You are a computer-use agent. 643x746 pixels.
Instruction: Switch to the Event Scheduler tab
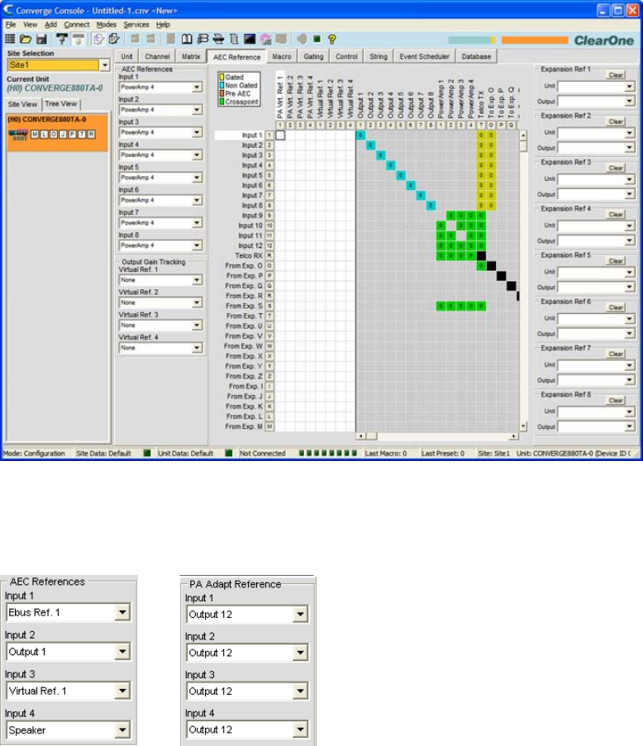click(x=424, y=57)
